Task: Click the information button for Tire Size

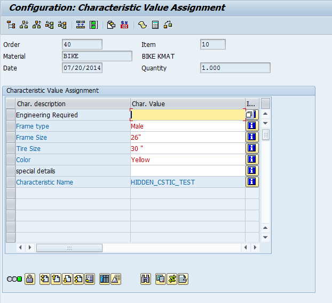Action: (x=252, y=148)
